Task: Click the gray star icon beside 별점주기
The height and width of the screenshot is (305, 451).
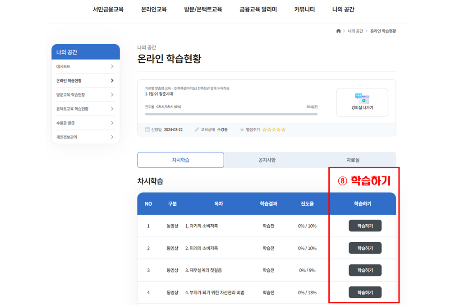Action: pos(242,130)
